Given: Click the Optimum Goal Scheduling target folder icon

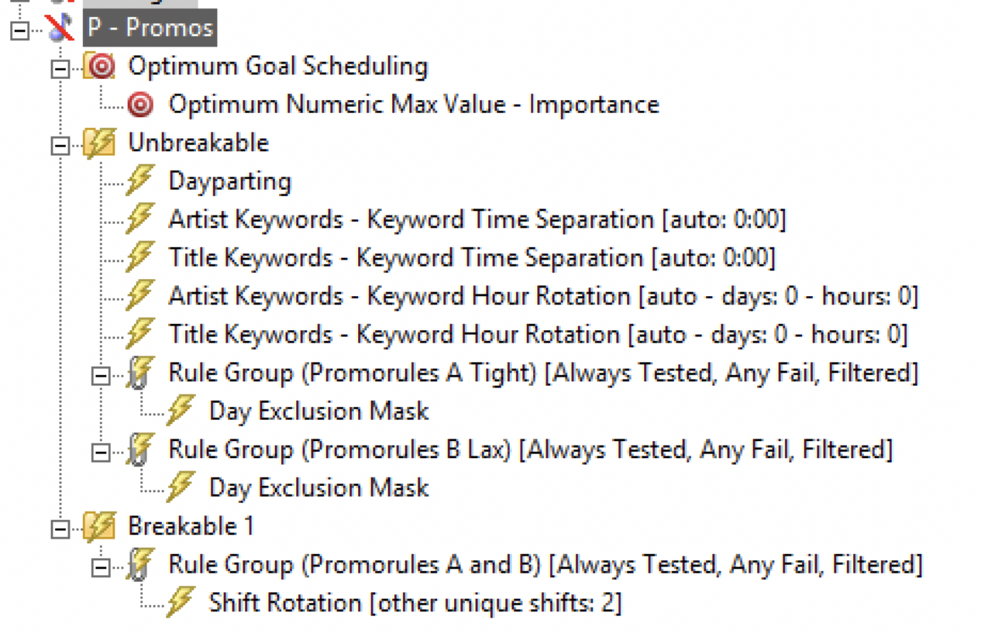Looking at the screenshot, I should (x=98, y=67).
